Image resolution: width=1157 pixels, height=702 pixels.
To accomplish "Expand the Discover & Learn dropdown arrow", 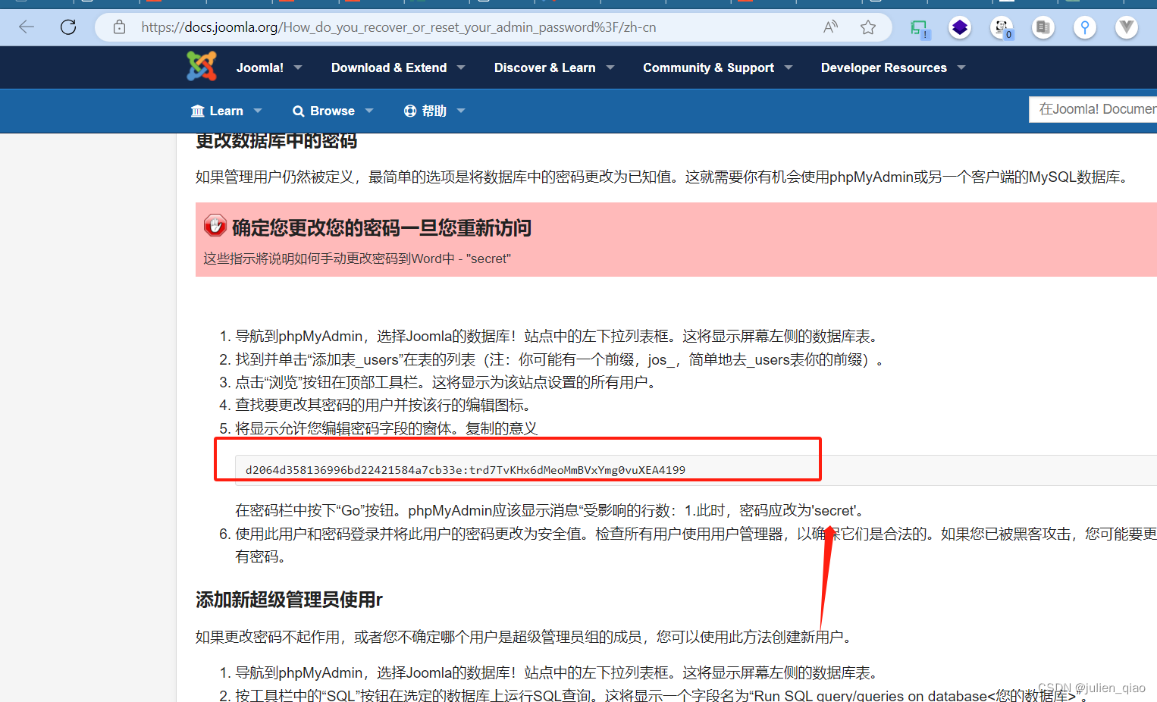I will pos(610,67).
